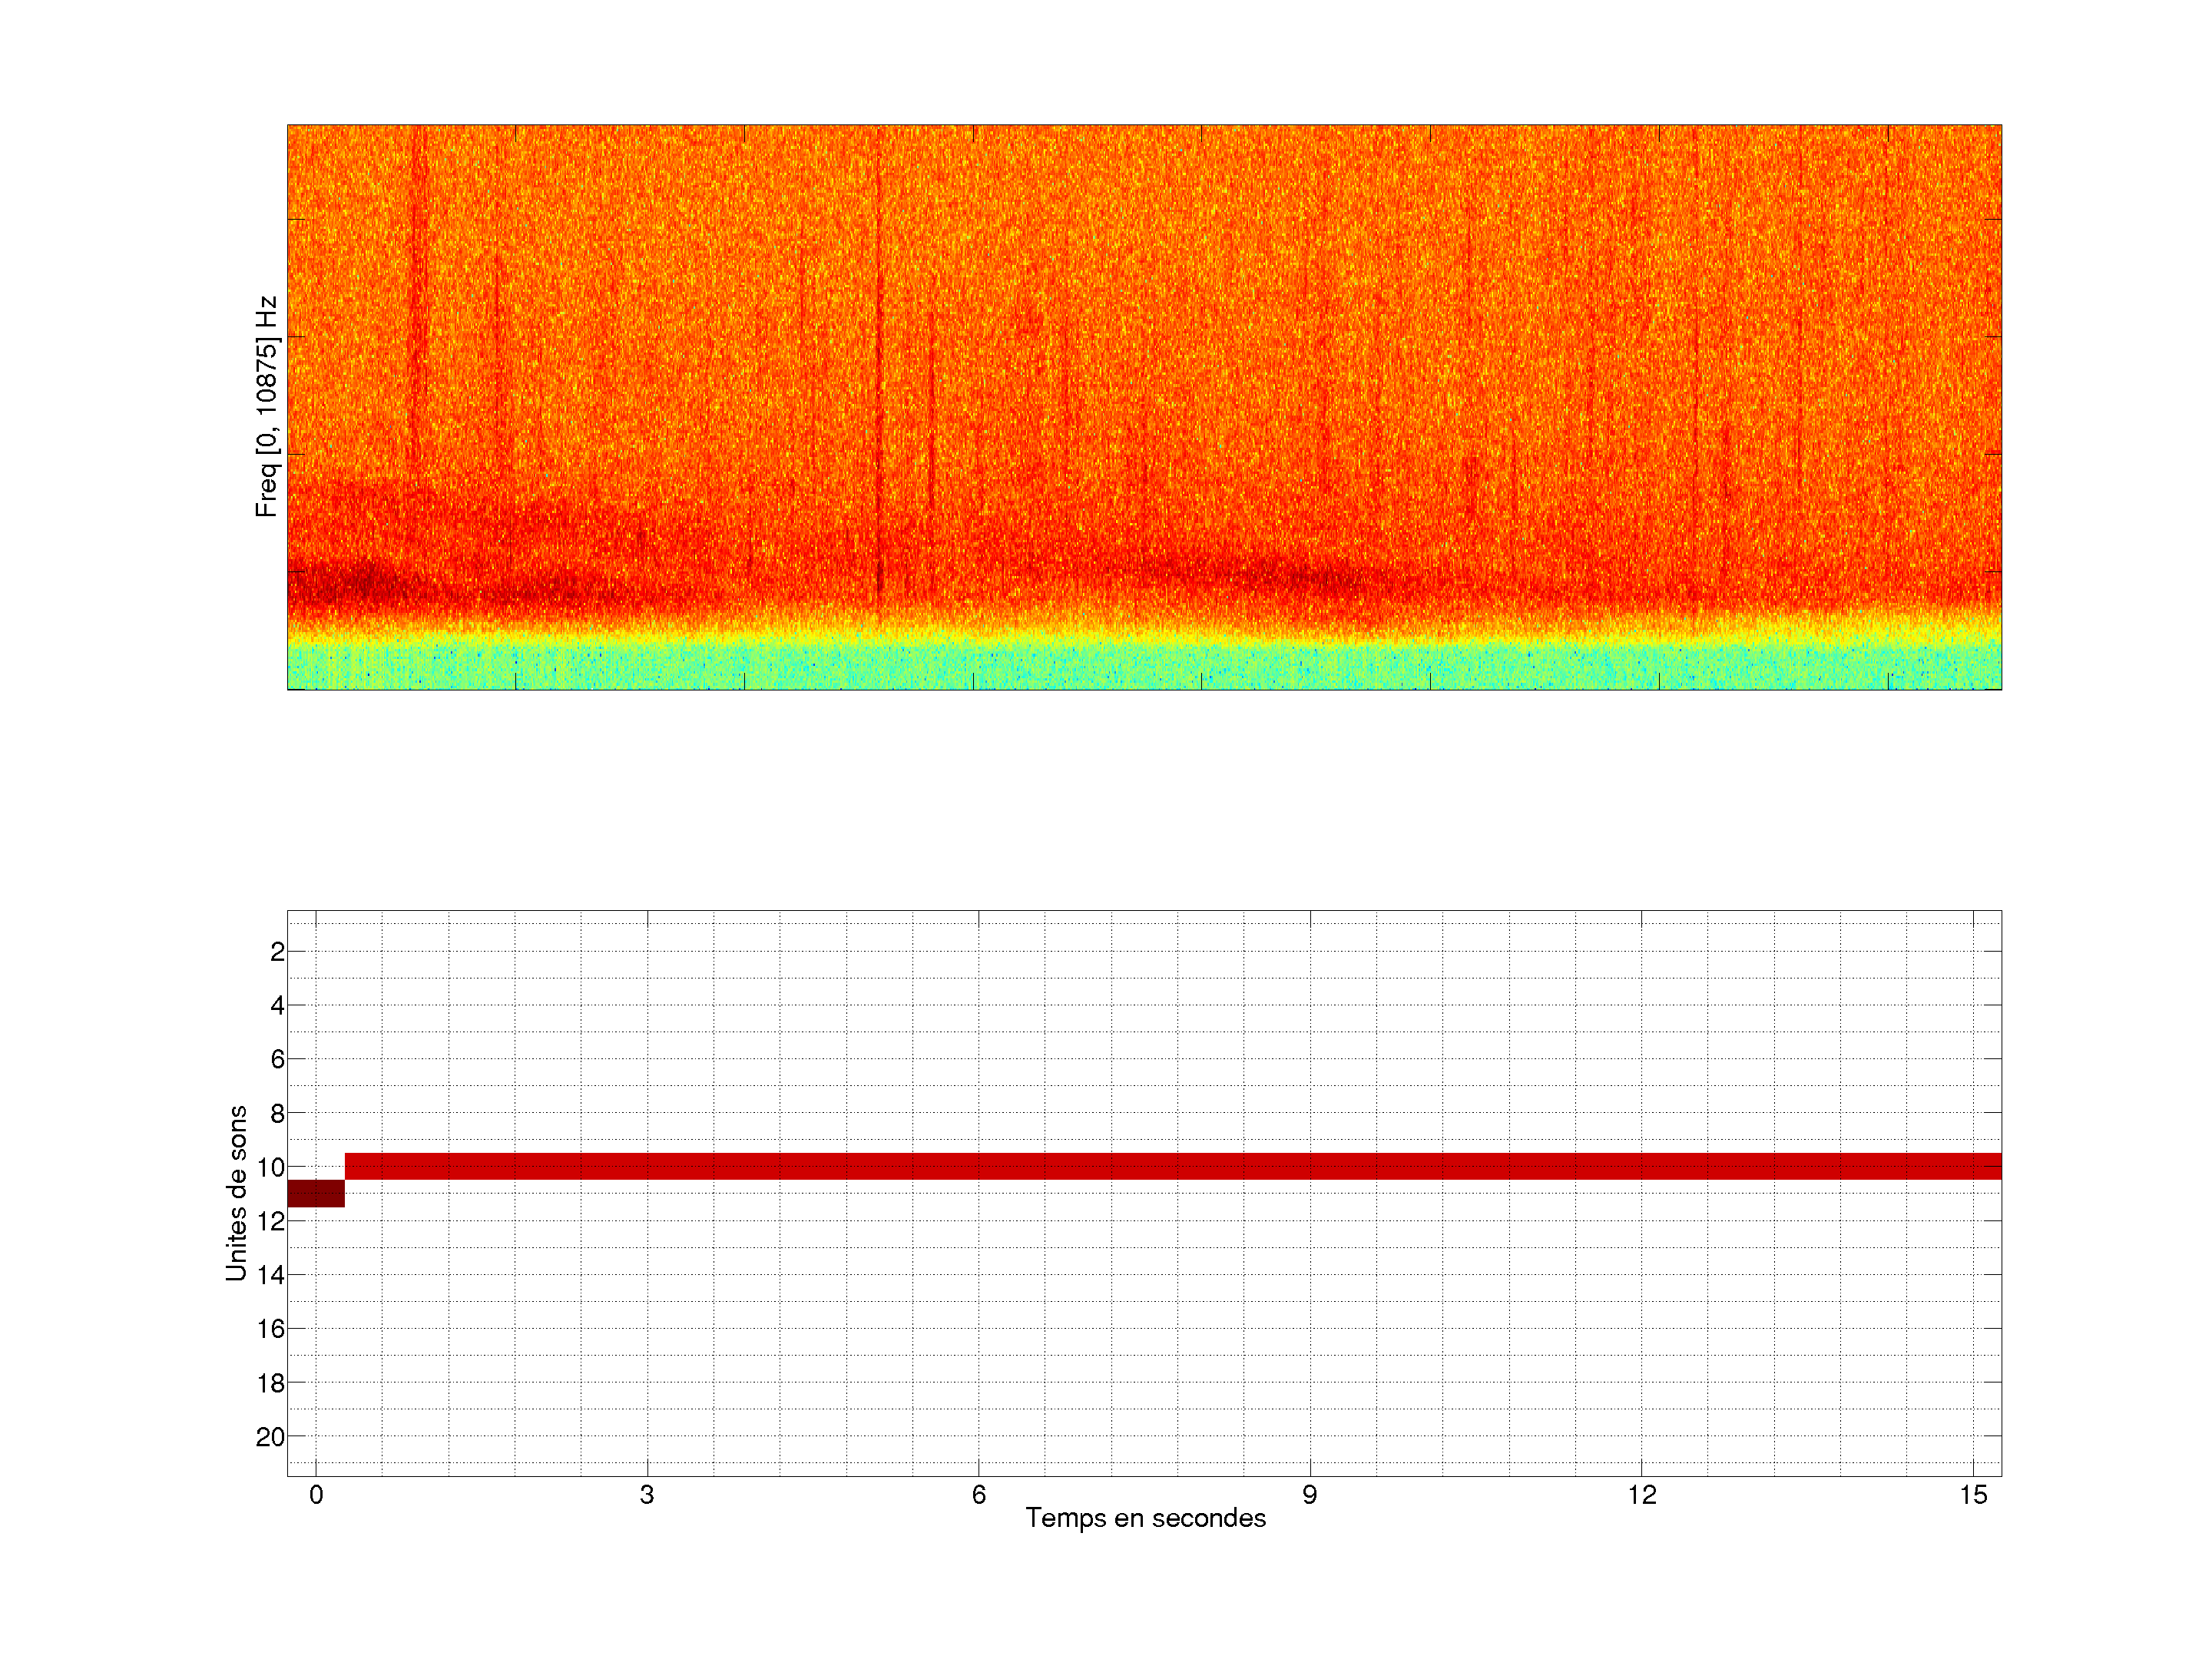Screen dimensions: 2212x1659
Task: Click the dark red bar at unit 11
Action: (x=315, y=1193)
